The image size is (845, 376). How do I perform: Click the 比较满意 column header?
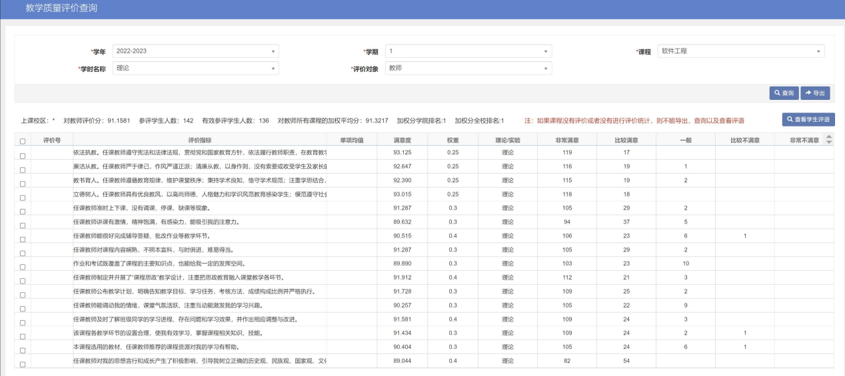pyautogui.click(x=626, y=140)
